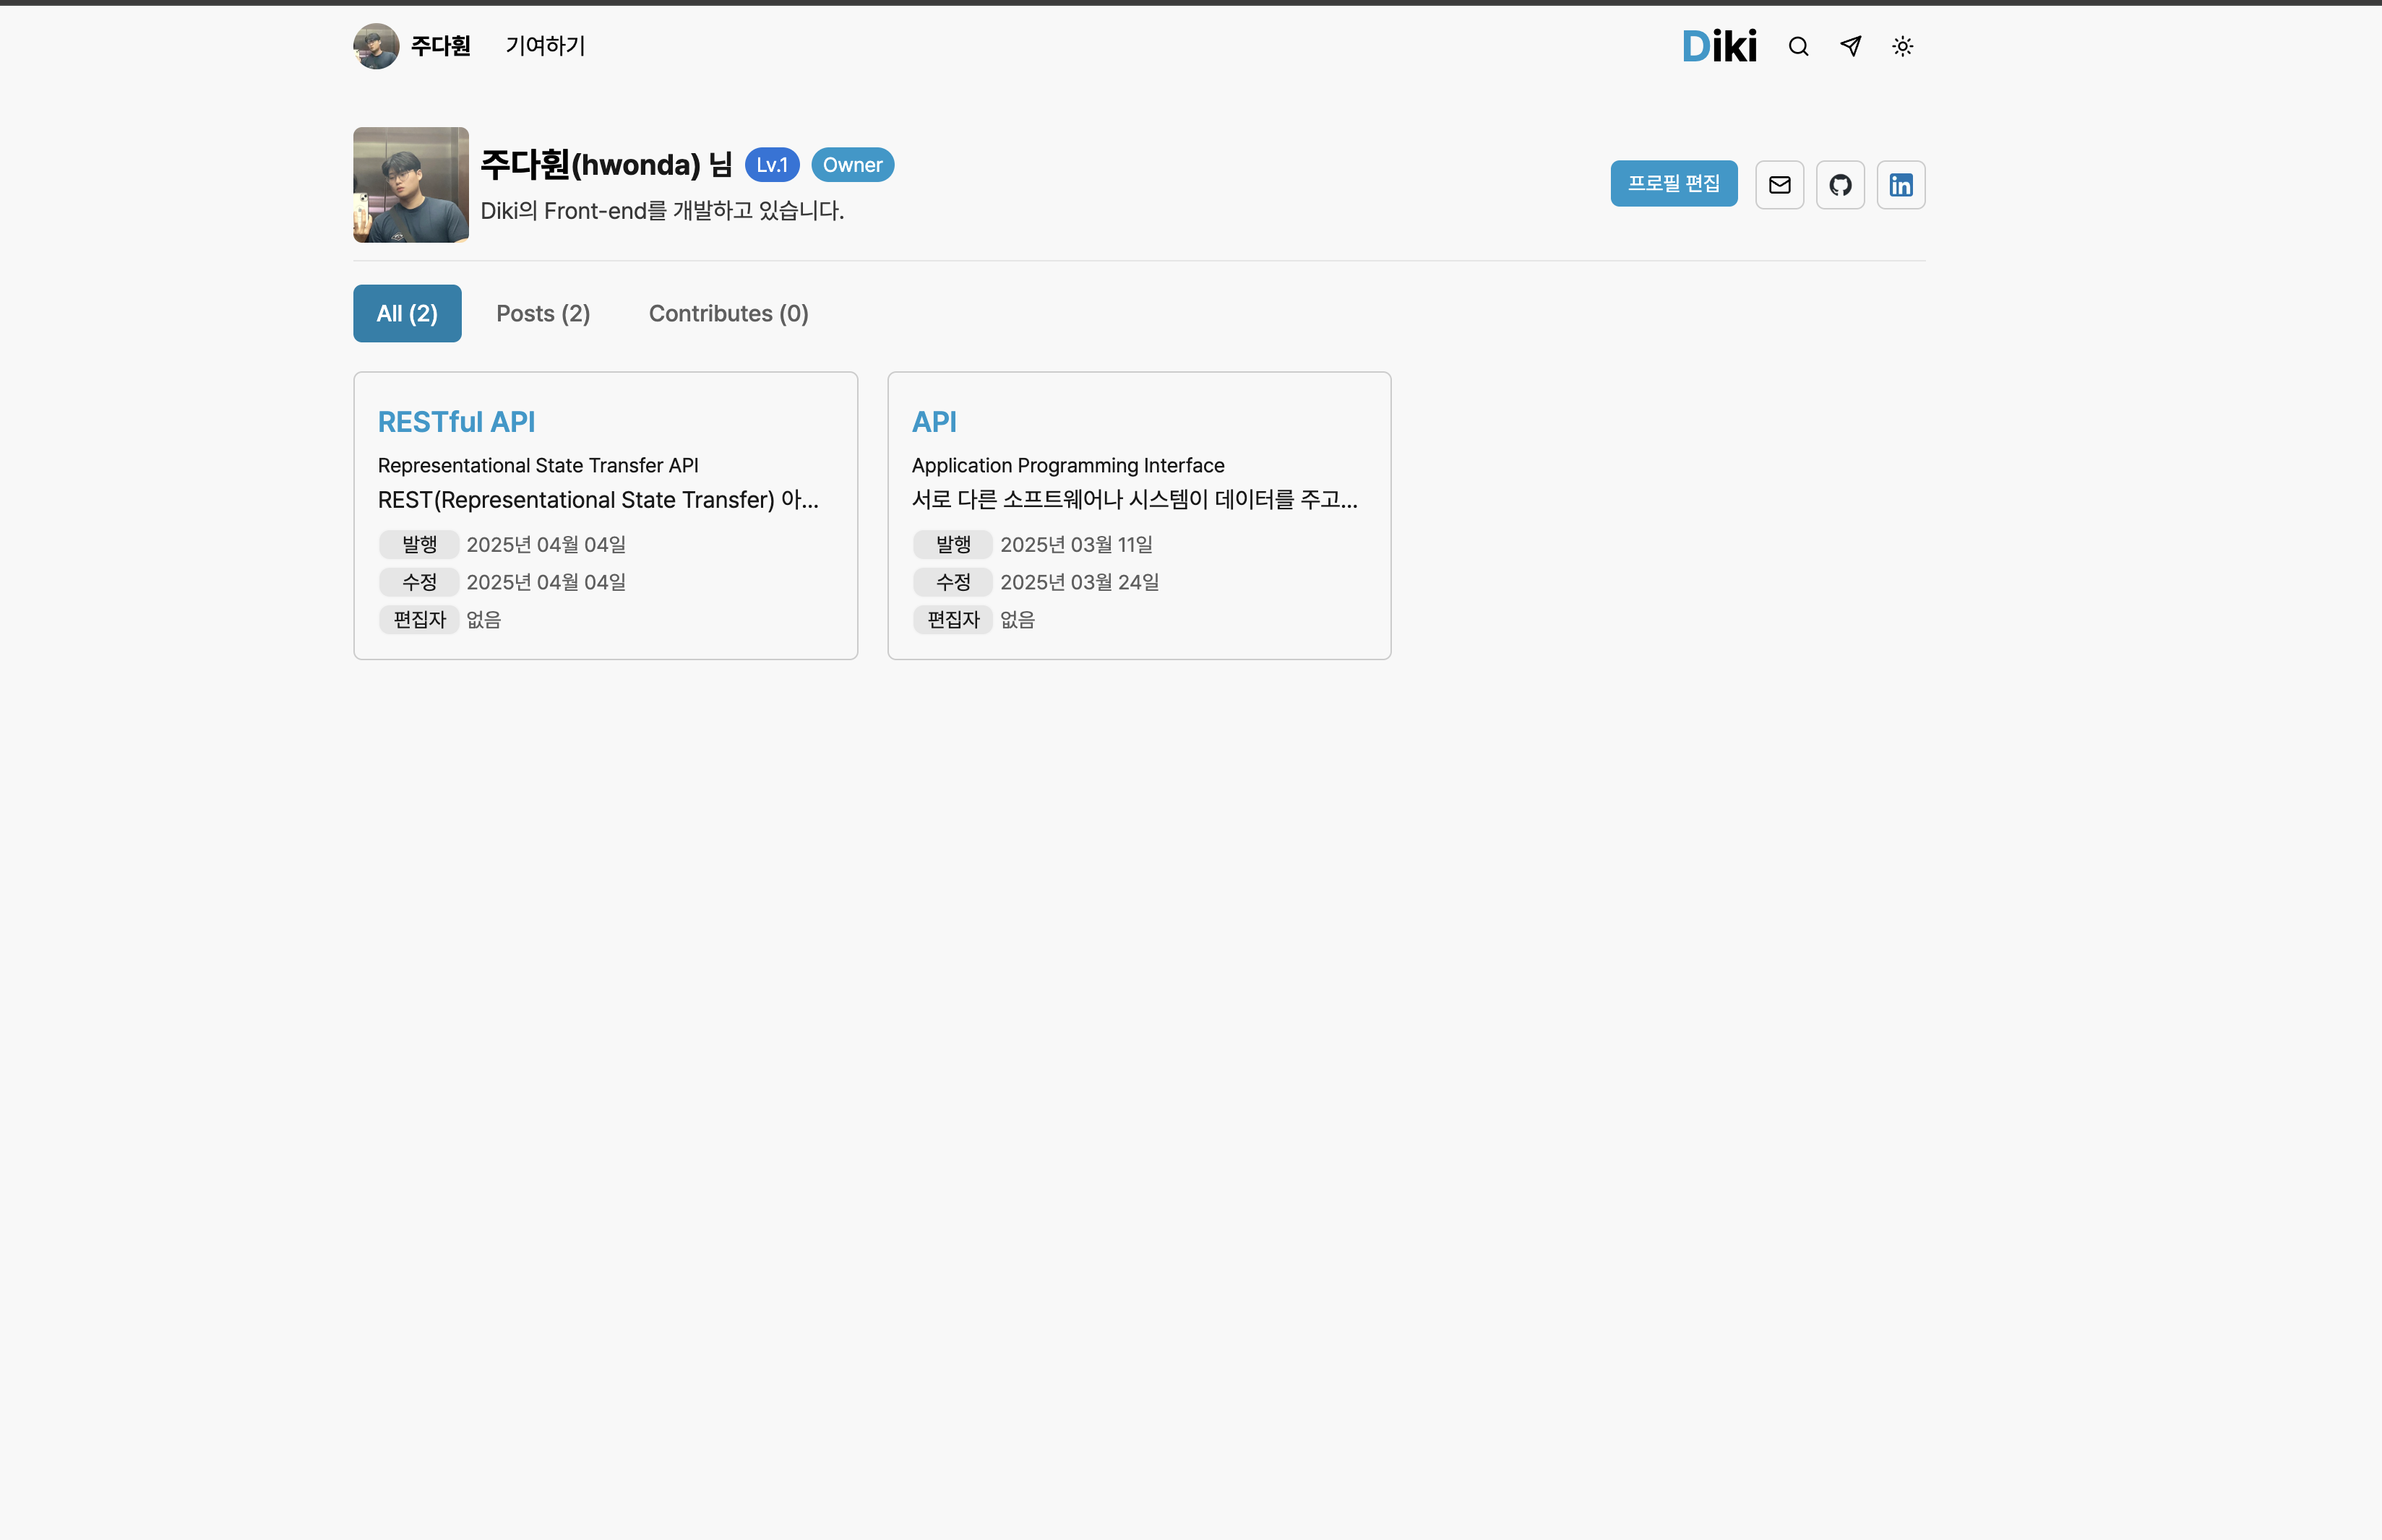Switch to the Posts (2) tab
Screen dimensions: 2382x1540
click(x=543, y=314)
